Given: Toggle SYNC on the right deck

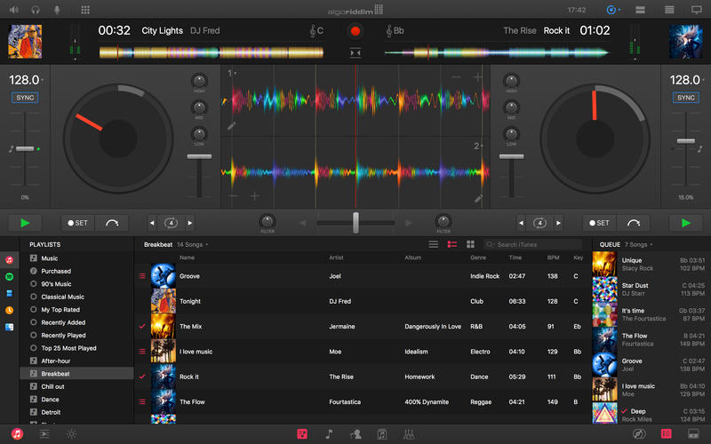Looking at the screenshot, I should 685,98.
